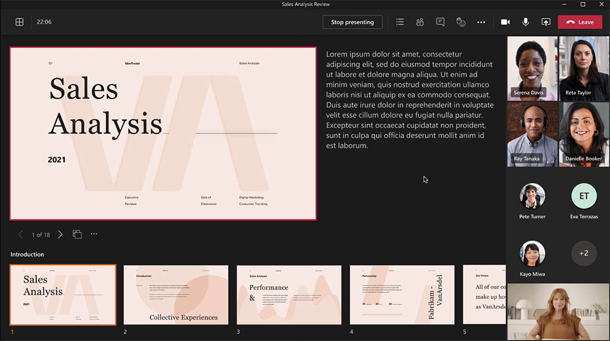Toggle the camera on or off
Screen dimensions: 610x341
[505, 22]
